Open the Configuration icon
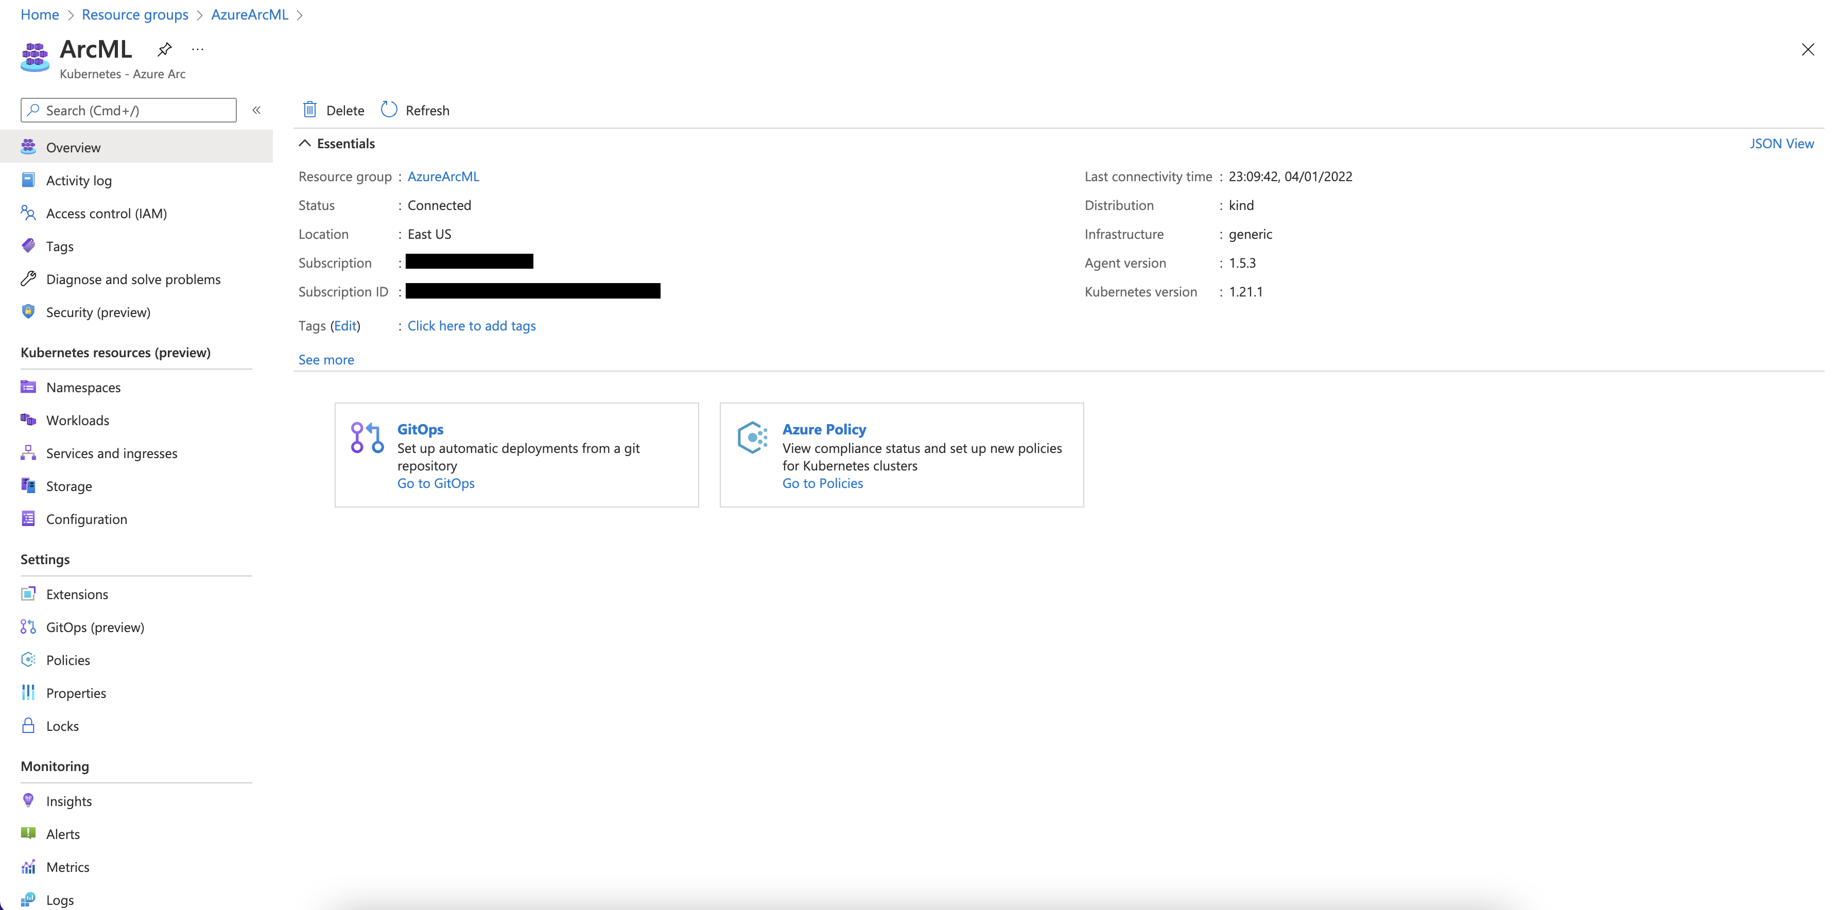The height and width of the screenshot is (910, 1837). click(x=28, y=518)
